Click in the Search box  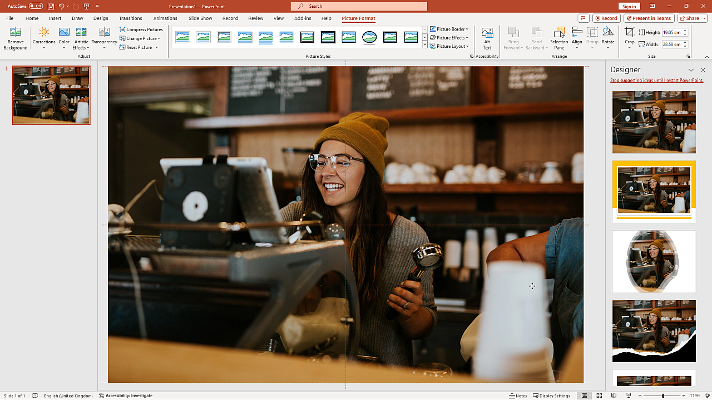tap(359, 6)
